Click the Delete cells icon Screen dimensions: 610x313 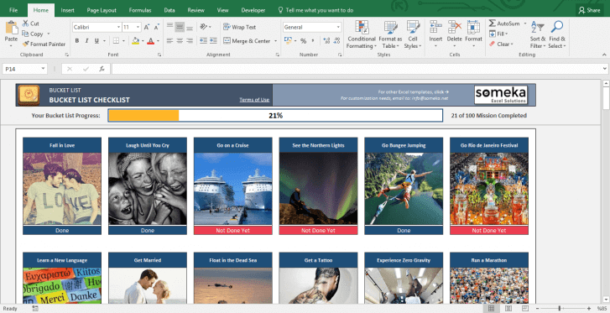(x=455, y=28)
